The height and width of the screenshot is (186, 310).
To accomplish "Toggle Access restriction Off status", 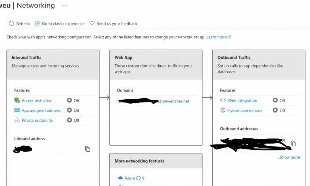I will [73, 100].
